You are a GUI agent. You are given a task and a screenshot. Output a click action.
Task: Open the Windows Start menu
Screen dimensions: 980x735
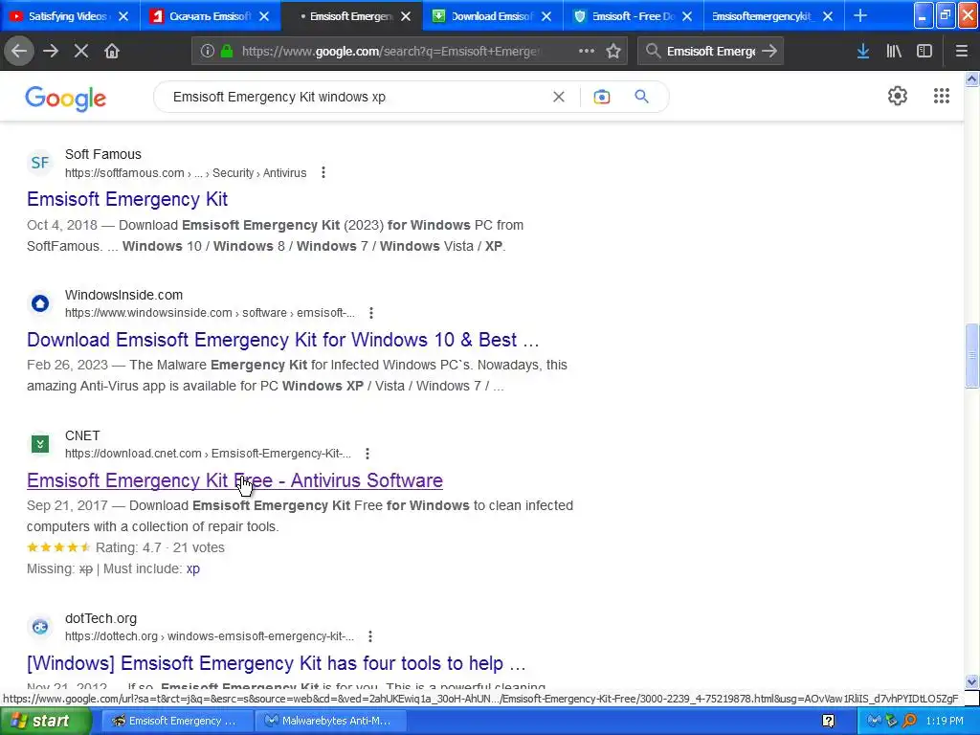coord(45,721)
